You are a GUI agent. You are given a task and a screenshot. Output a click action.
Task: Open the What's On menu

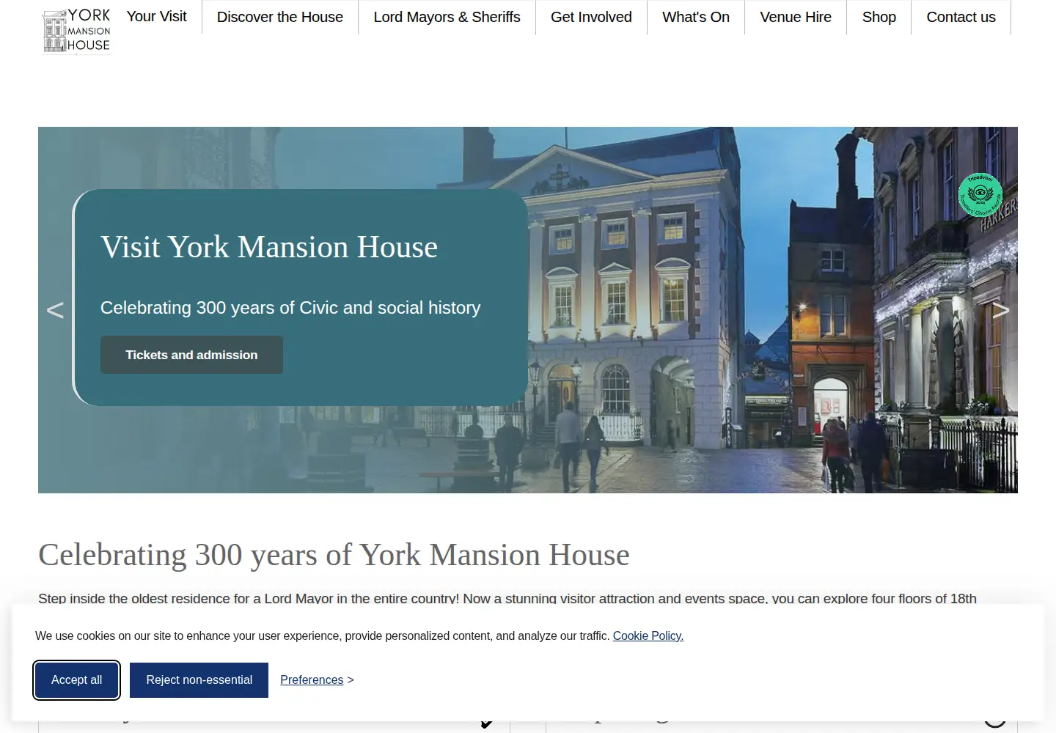(696, 17)
